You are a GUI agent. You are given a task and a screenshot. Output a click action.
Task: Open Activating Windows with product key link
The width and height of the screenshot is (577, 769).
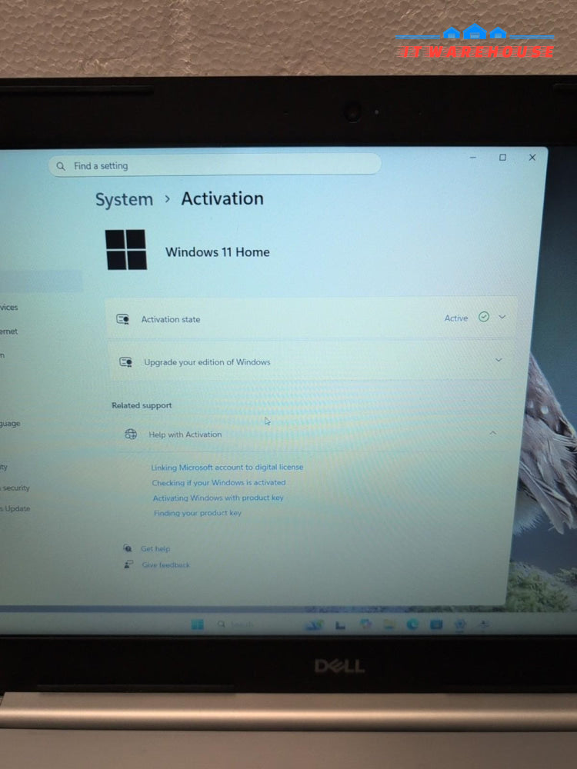click(218, 498)
